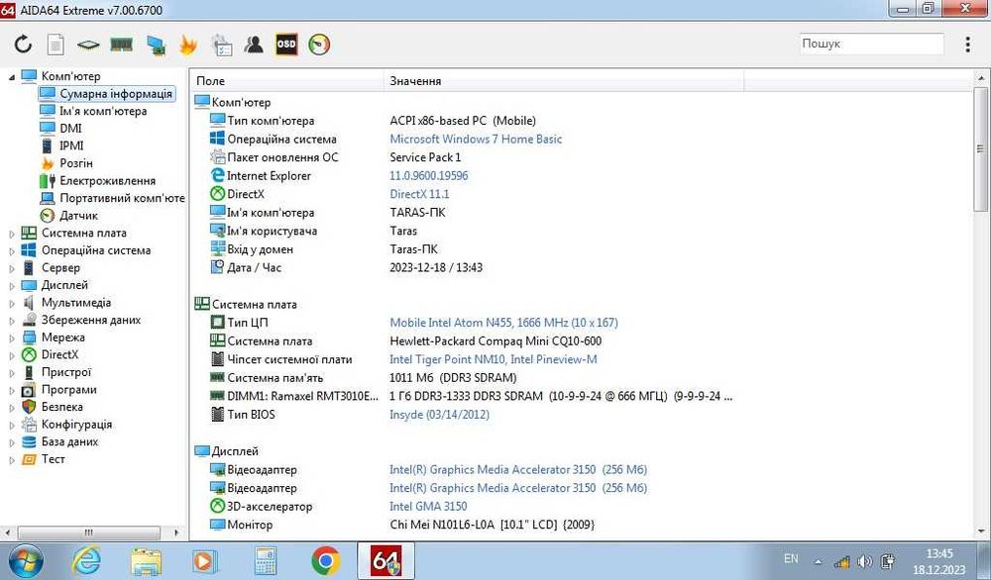This screenshot has height=580, width=991.
Task: Click the Тип комп'ютера row icon
Action: click(217, 120)
